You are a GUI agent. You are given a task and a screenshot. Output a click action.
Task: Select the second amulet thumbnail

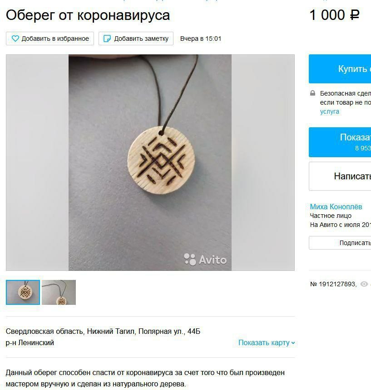point(59,292)
